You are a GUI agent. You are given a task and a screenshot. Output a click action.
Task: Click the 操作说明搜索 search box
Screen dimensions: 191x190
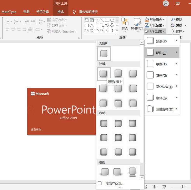[88, 12]
